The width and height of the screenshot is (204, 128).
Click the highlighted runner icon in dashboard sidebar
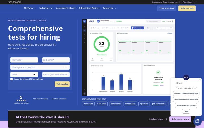tap(84, 30)
